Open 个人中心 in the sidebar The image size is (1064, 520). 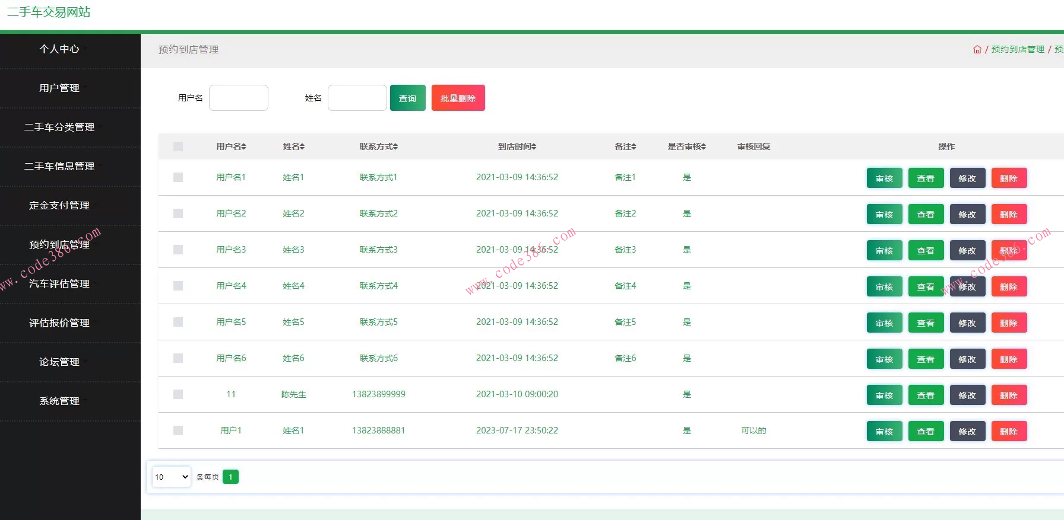[x=59, y=49]
